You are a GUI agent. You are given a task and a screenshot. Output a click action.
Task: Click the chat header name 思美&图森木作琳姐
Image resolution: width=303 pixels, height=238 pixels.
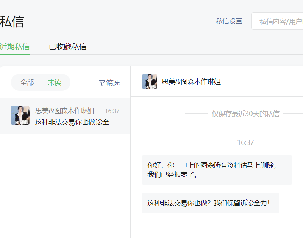point(191,81)
